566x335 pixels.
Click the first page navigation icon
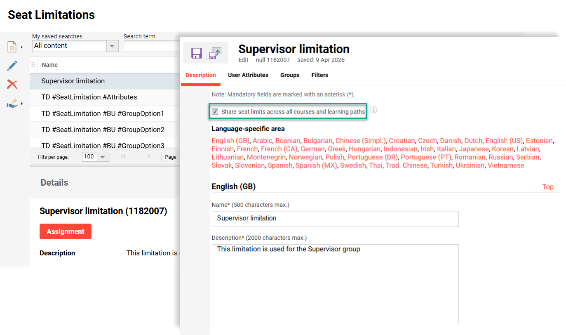point(124,156)
